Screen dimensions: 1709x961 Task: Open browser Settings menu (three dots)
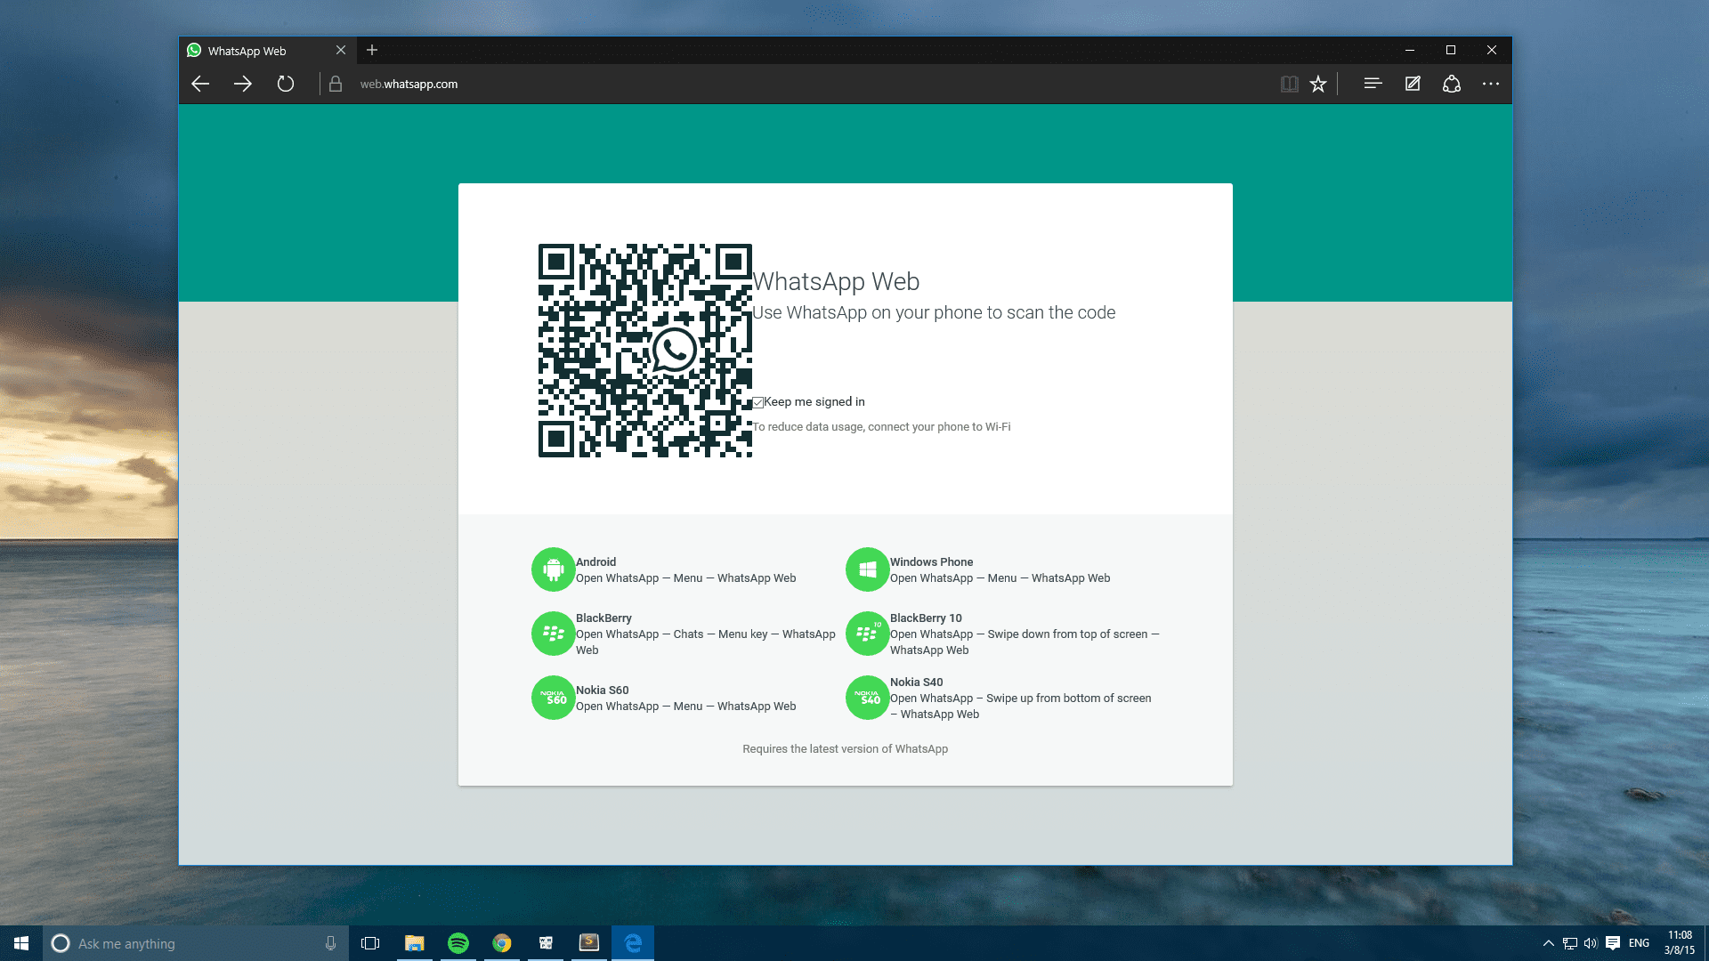point(1492,84)
